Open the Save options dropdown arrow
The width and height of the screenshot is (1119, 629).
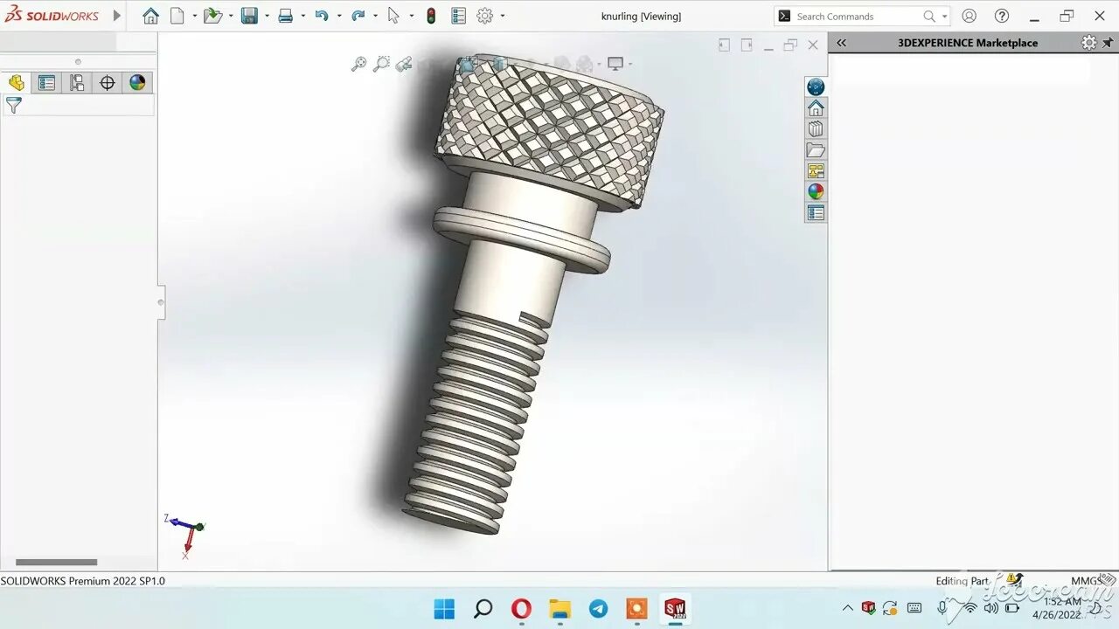(x=267, y=16)
